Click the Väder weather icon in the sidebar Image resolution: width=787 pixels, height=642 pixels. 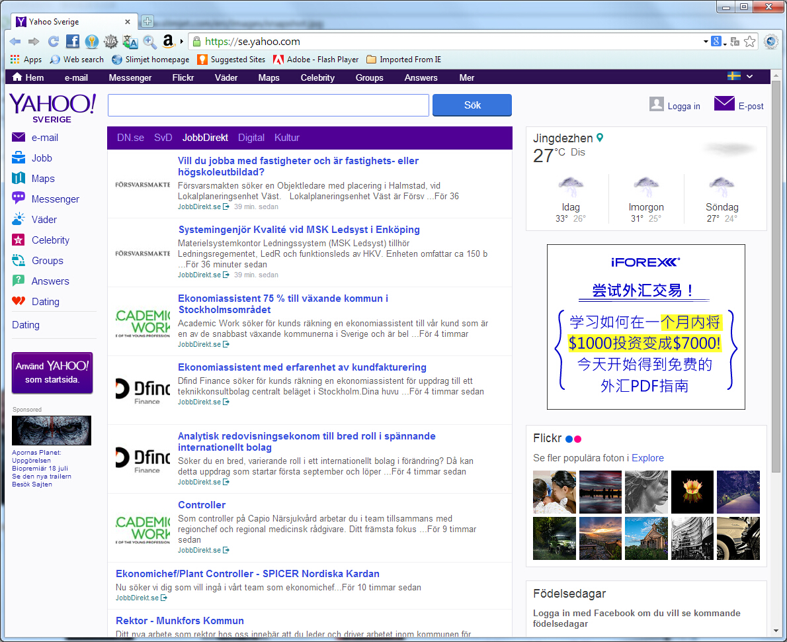19,219
